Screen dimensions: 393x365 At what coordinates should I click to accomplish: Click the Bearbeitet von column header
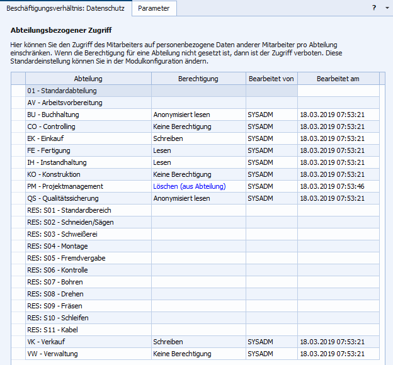(x=271, y=79)
